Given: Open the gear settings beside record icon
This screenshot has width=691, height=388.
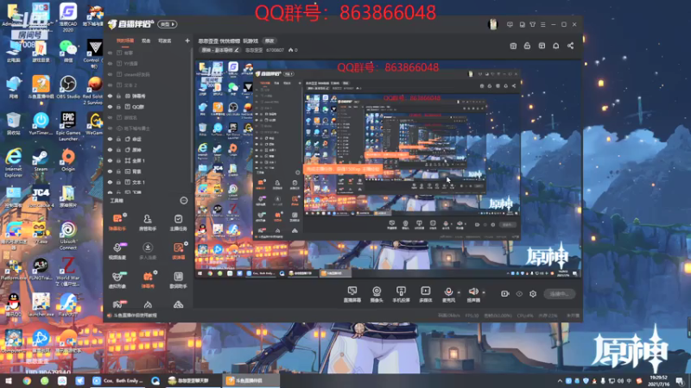Looking at the screenshot, I should pyautogui.click(x=533, y=294).
